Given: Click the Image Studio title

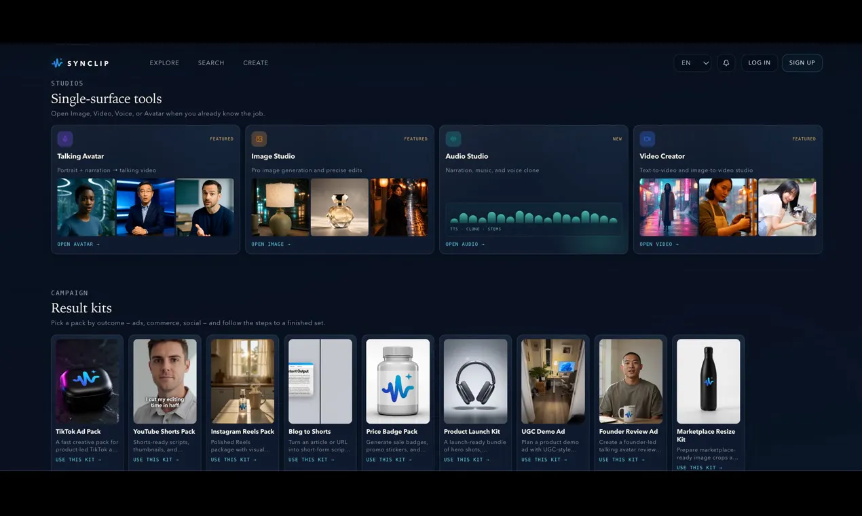Looking at the screenshot, I should (x=271, y=156).
